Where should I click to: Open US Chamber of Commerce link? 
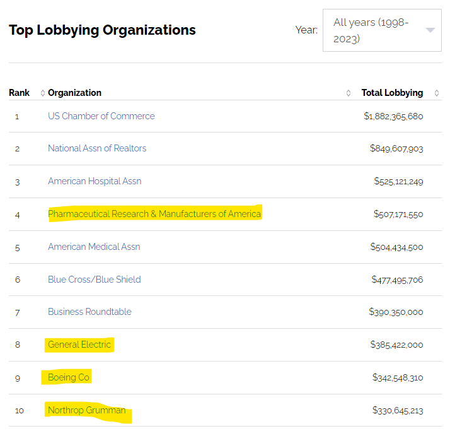click(x=101, y=116)
